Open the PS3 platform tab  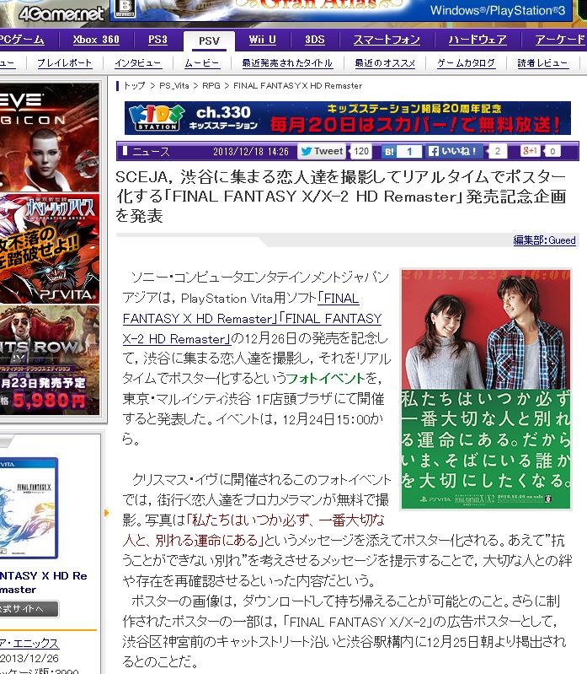[x=157, y=40]
